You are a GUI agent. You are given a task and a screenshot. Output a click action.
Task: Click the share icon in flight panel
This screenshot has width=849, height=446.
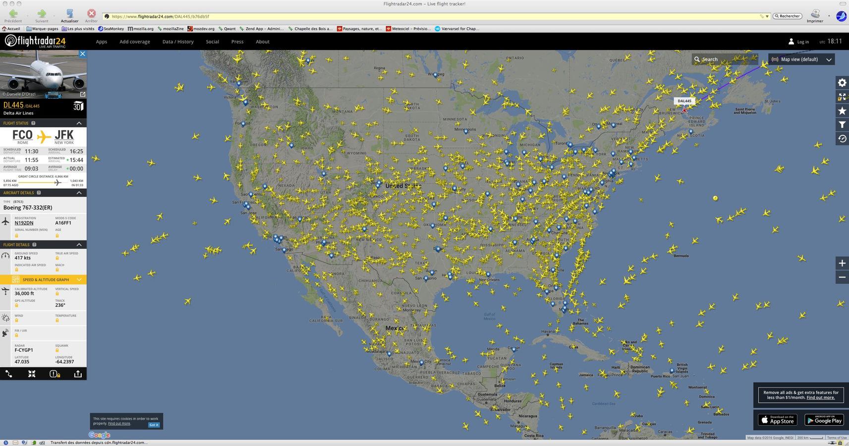point(78,374)
